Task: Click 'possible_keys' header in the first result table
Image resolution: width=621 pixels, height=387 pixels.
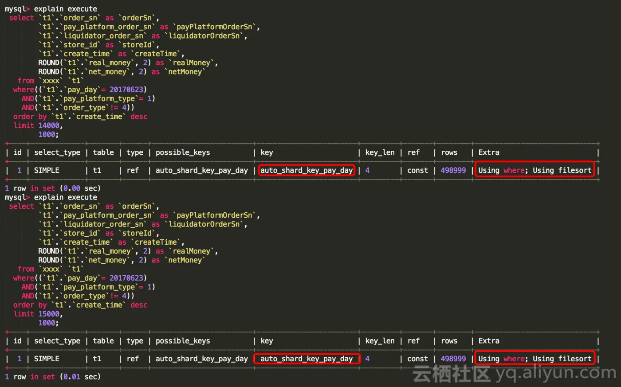Action: (x=183, y=152)
